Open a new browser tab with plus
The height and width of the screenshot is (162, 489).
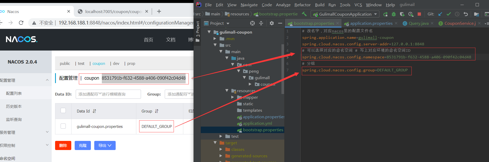point(159,11)
